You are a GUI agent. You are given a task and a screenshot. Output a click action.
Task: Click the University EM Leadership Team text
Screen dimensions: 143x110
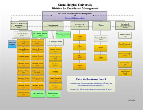pyautogui.click(x=75, y=18)
